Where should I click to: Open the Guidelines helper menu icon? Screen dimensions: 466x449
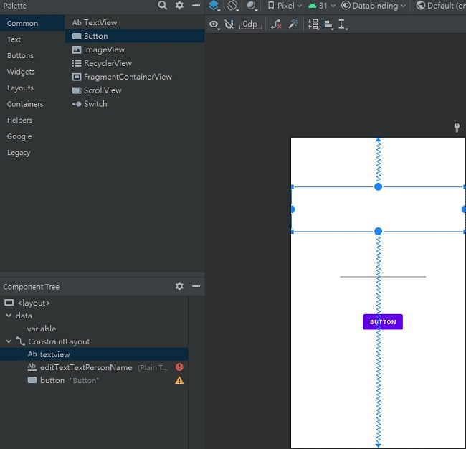pyautogui.click(x=343, y=24)
